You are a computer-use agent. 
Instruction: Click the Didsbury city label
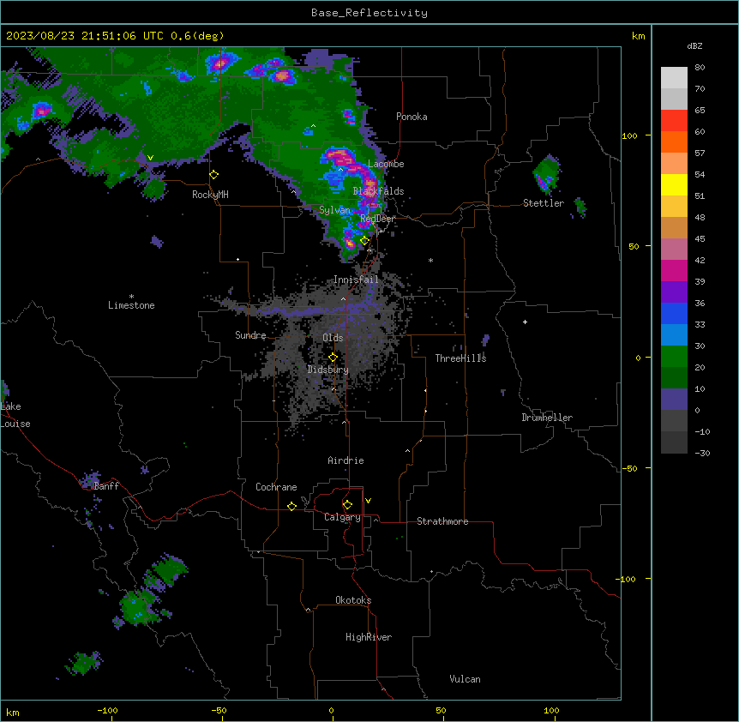tap(328, 370)
